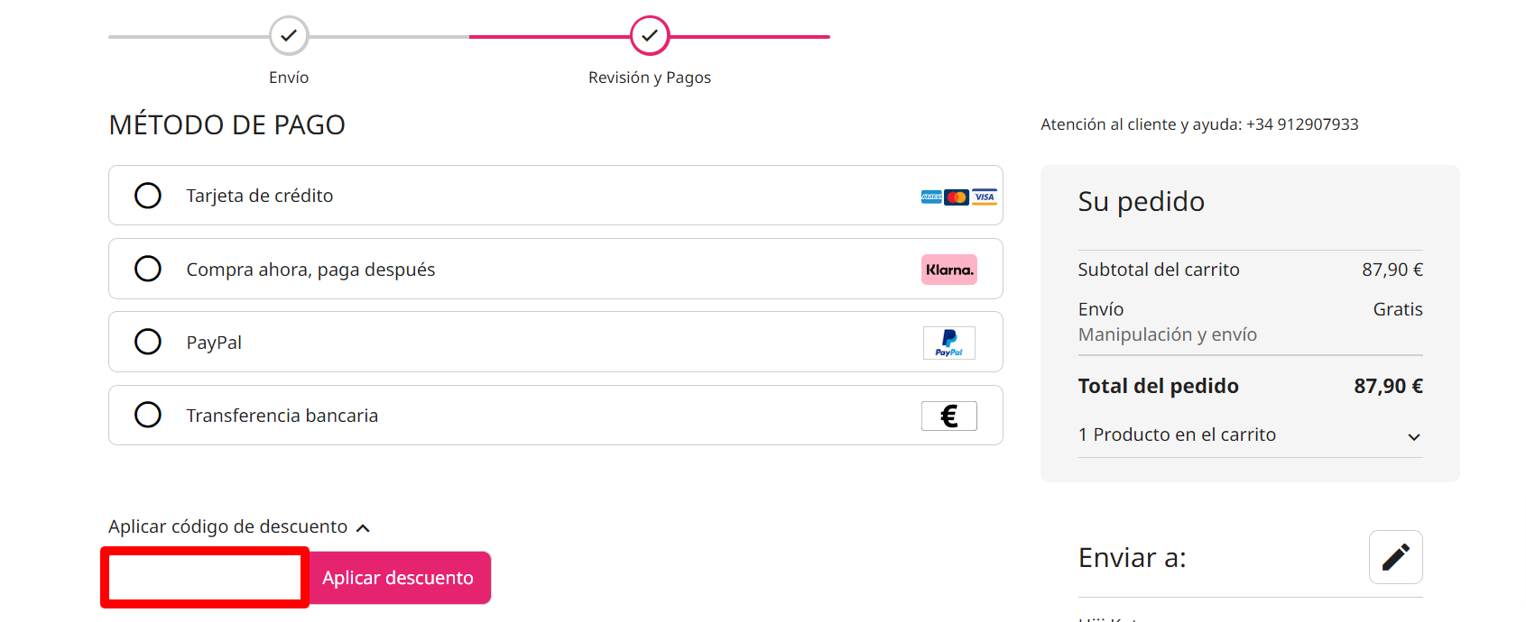
Task: Click the Klarna logo badge
Action: [x=949, y=270]
